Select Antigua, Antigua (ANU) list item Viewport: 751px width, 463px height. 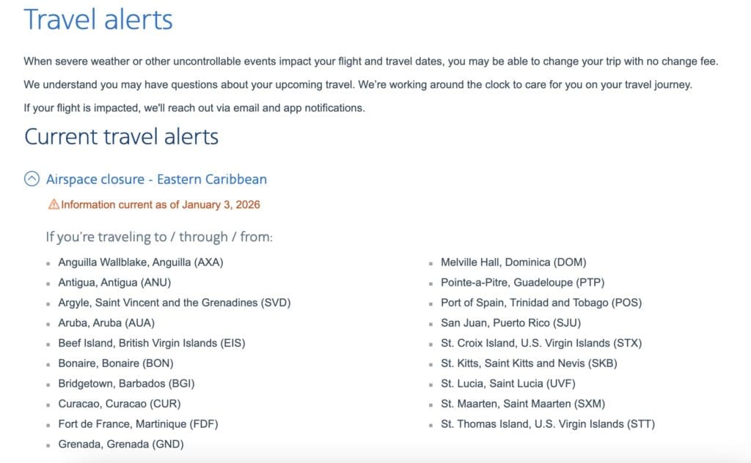point(114,282)
